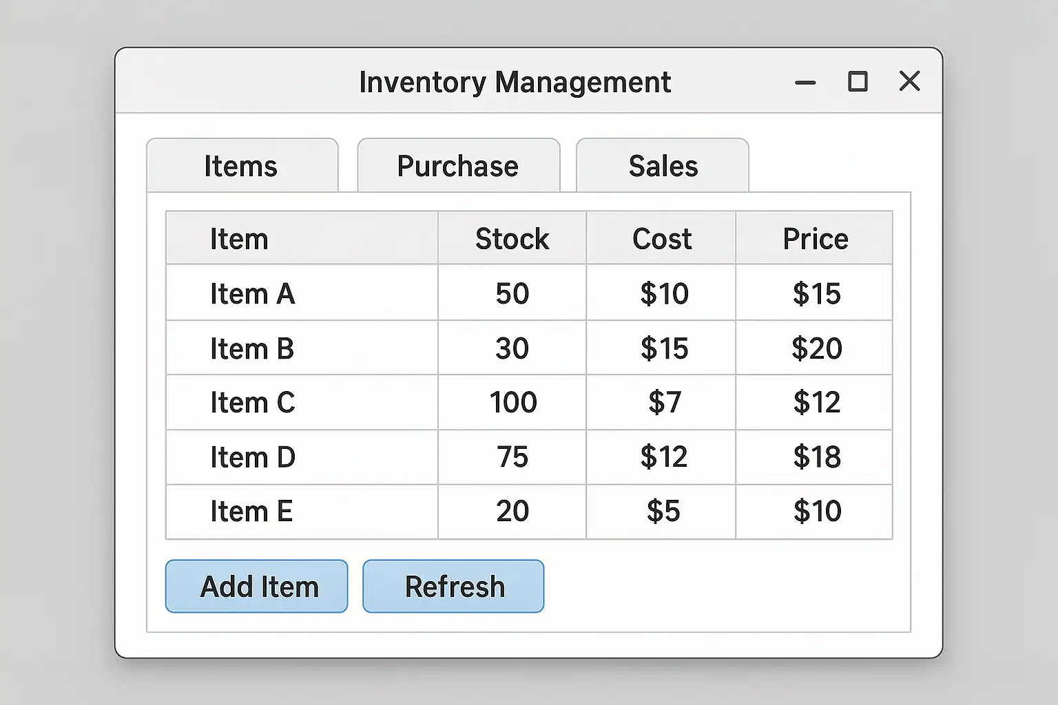Highlight Item E in the list
The height and width of the screenshot is (705, 1058).
tap(251, 512)
